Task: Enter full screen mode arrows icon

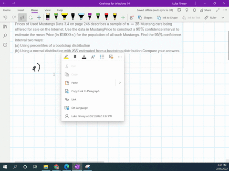Action: click(218, 10)
